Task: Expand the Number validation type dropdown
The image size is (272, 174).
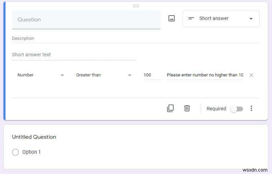Action: [x=41, y=75]
